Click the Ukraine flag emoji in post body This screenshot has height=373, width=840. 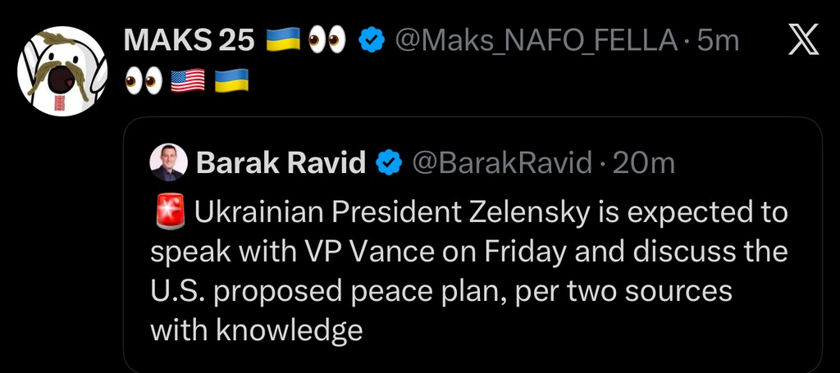pyautogui.click(x=231, y=80)
